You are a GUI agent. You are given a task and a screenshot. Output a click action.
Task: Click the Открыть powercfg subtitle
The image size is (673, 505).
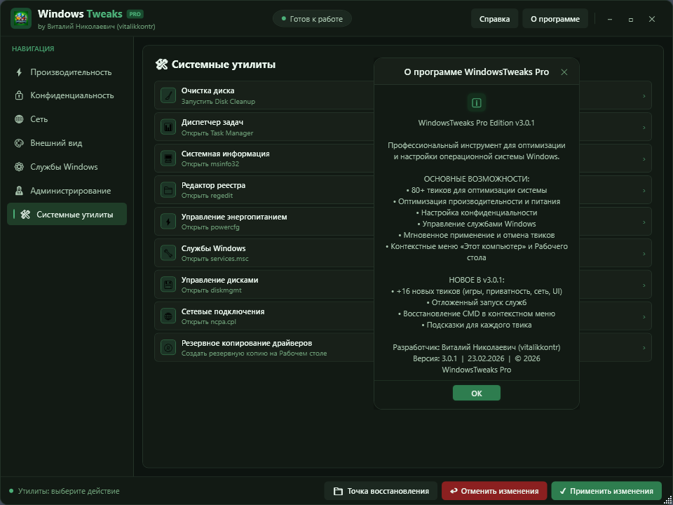pyautogui.click(x=210, y=227)
